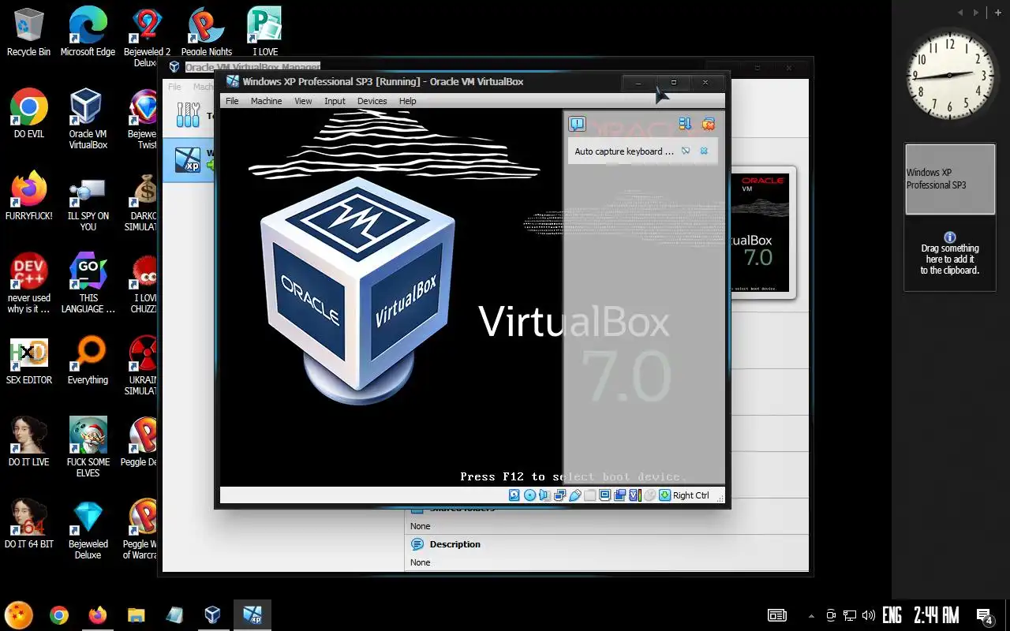Select the Chrome shortcut labeled DO EVIL
Viewport: 1010px width, 631px height.
tap(28, 114)
